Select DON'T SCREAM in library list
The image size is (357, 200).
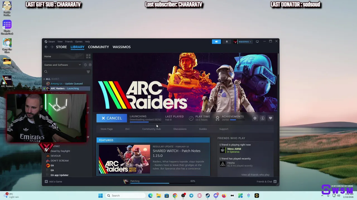[x=59, y=161]
